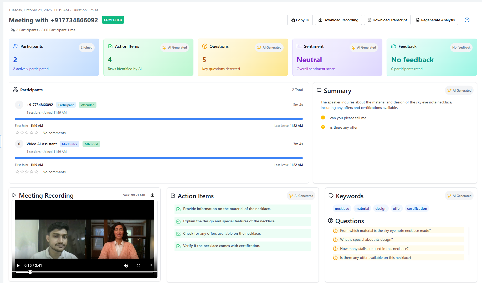Expand the +917734866092 participant avatar
Screen dimensions: 482x283
(x=19, y=105)
